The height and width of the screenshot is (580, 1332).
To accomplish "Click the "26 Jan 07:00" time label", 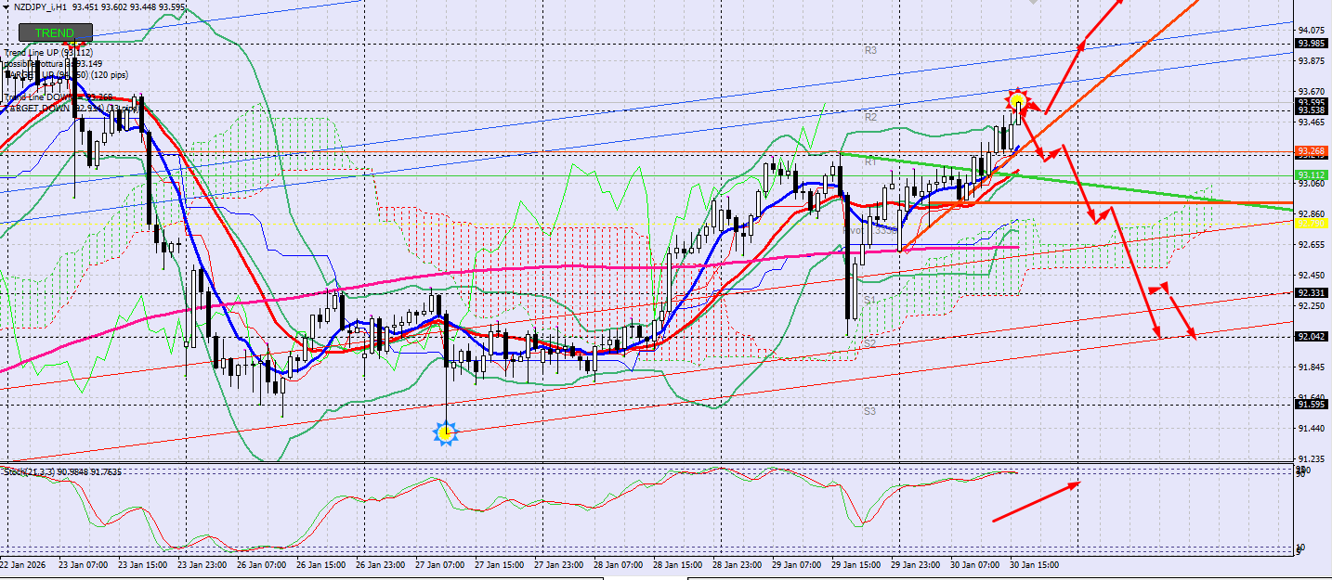I will pyautogui.click(x=264, y=564).
